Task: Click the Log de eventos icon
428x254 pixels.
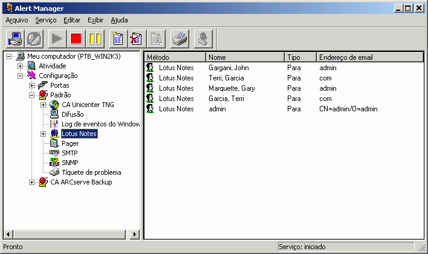Action: click(54, 124)
